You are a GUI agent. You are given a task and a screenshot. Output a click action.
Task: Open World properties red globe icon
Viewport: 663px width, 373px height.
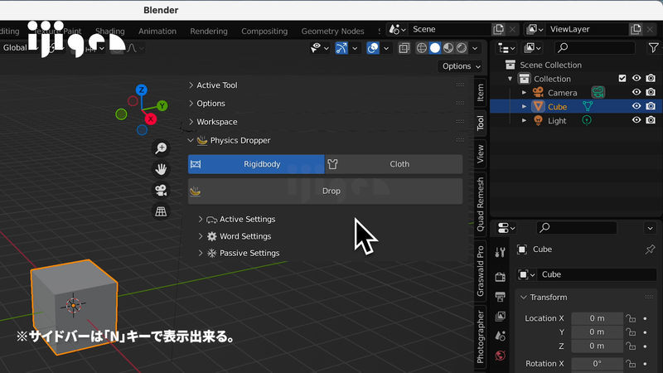[501, 356]
